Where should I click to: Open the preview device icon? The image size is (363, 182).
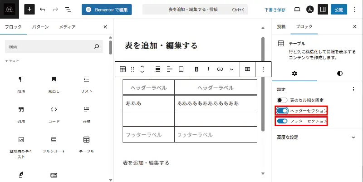[297, 10]
